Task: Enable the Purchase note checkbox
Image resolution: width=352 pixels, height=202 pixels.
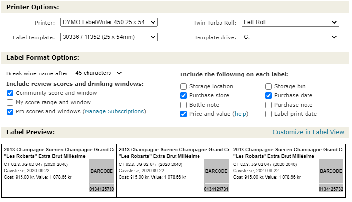Action: point(268,105)
